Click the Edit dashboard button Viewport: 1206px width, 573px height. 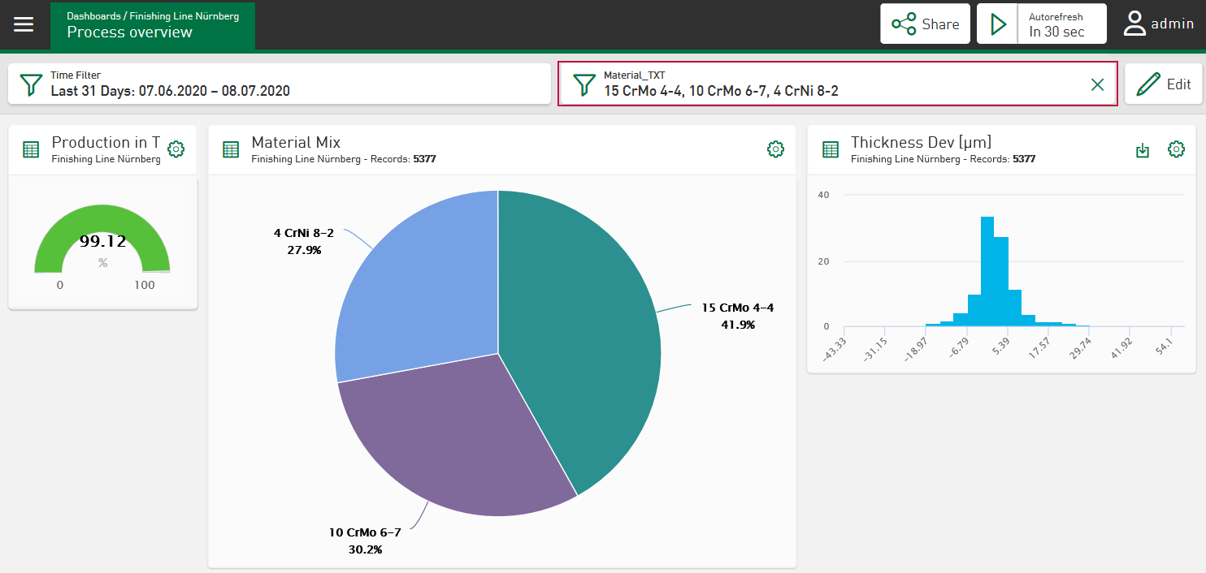click(x=1163, y=84)
